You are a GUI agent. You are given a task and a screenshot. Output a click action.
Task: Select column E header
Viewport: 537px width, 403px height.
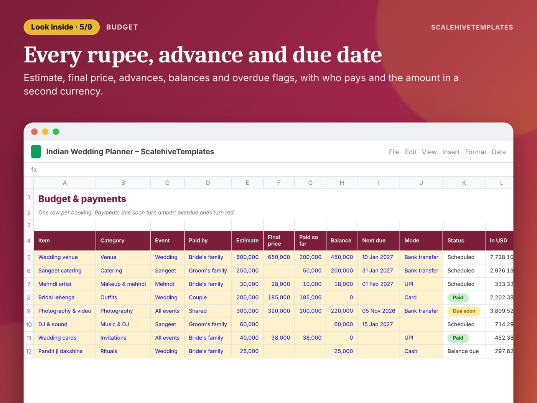(x=247, y=183)
